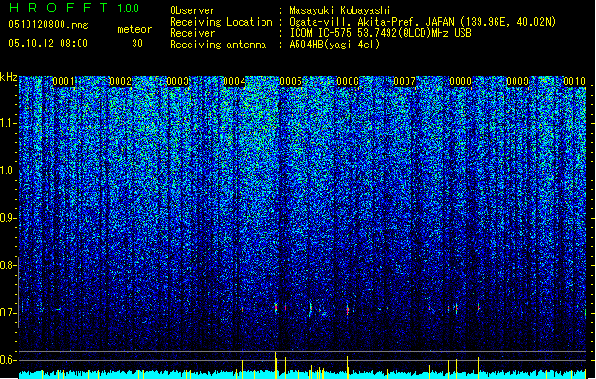The height and width of the screenshot is (379, 596).
Task: Click the 0.9 frequency axis label
Action: (x=8, y=218)
